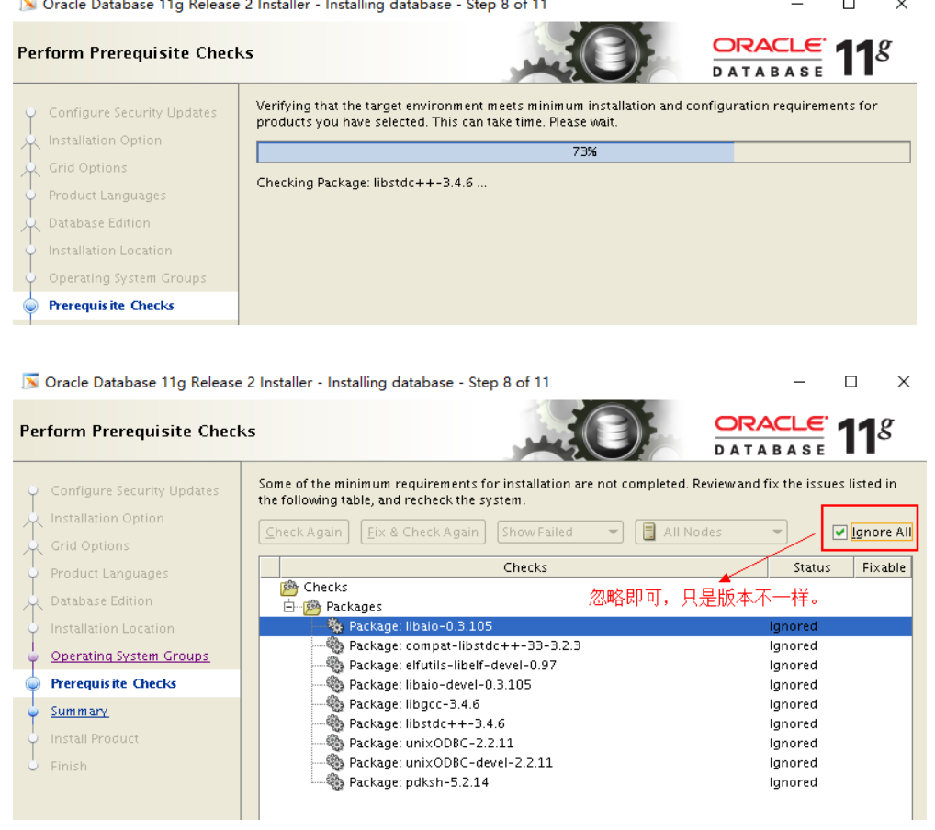Select row Package: compat-libstdc++-33-3.2.3

click(x=586, y=645)
